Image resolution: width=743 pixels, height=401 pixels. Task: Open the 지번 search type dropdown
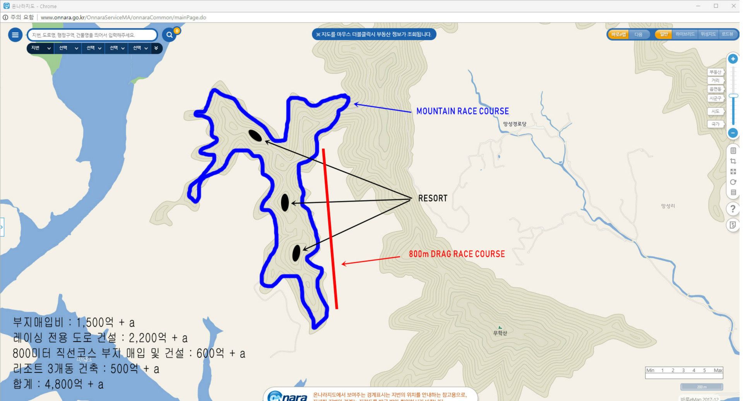pos(41,48)
